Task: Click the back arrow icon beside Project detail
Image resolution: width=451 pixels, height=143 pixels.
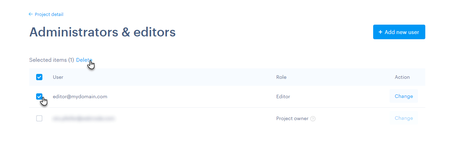Action: point(31,14)
